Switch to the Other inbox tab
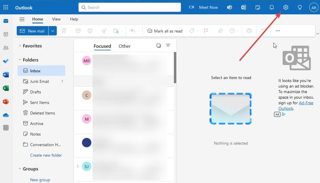Image resolution: width=320 pixels, height=183 pixels. [124, 46]
